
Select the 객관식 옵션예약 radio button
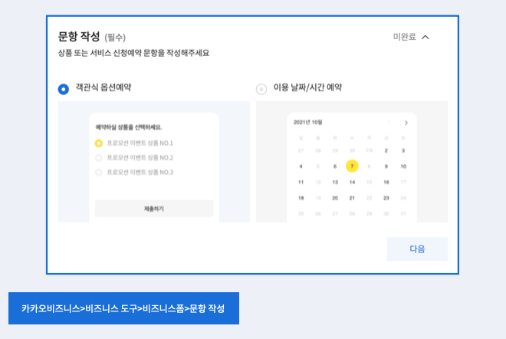click(64, 89)
